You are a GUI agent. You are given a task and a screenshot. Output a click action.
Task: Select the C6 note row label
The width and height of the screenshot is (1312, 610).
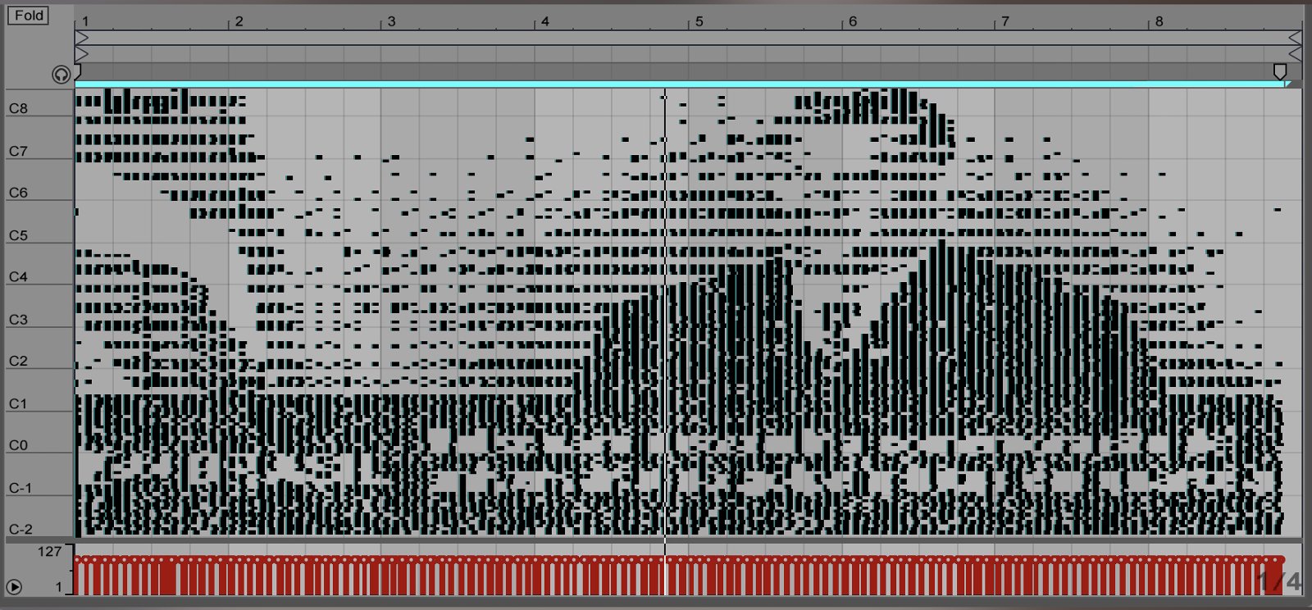pos(18,193)
